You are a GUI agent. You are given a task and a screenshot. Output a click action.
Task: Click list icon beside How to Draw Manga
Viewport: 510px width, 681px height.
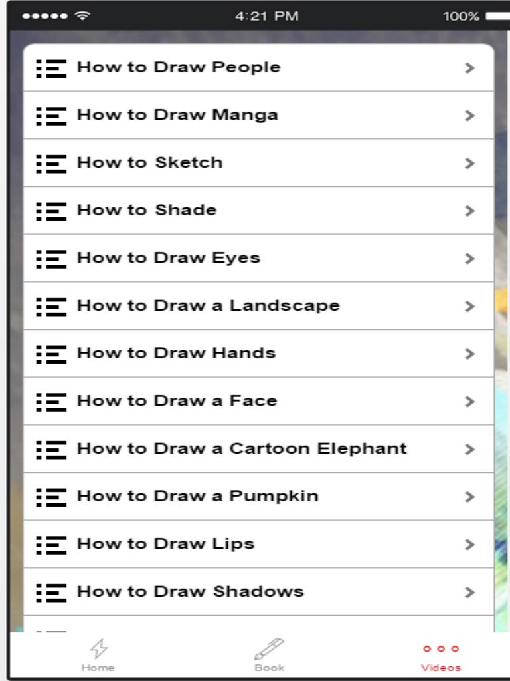(51, 116)
